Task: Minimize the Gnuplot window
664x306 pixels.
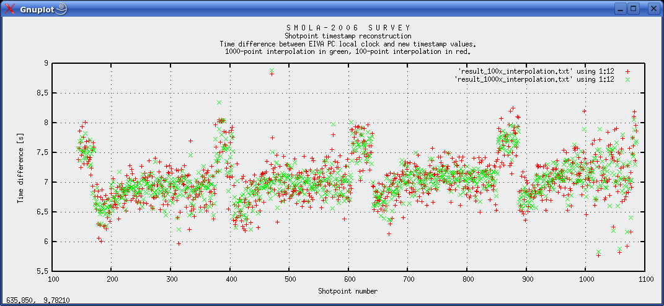Action: pyautogui.click(x=621, y=9)
